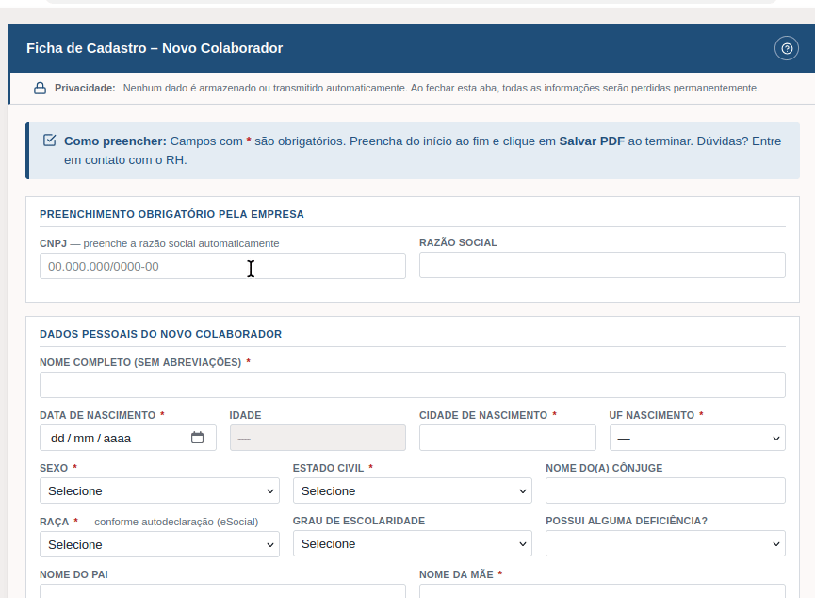Click the 'IDADE' field label
815x598 pixels.
(x=245, y=415)
